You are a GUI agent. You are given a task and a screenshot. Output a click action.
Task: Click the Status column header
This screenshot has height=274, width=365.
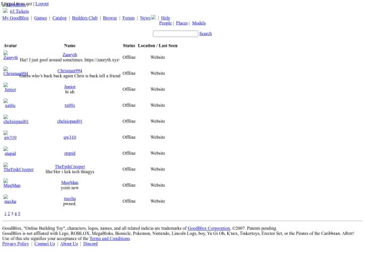tap(129, 46)
